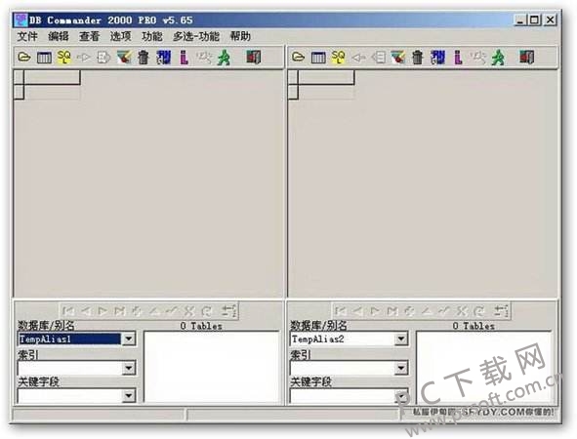
Task: Expand the TempAlias1 database dropdown
Action: click(129, 339)
